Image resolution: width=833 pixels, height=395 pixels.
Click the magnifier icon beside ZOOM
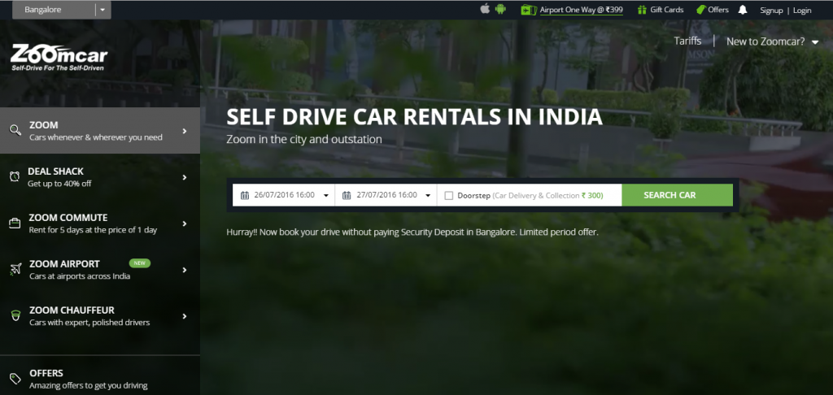pyautogui.click(x=15, y=130)
